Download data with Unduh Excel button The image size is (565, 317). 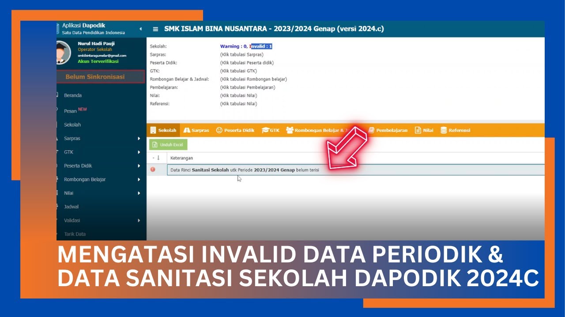point(168,144)
